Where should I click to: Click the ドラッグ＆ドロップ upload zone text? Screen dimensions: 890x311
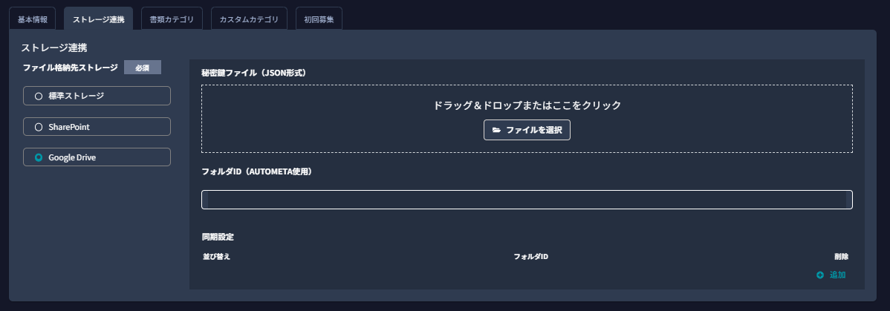pyautogui.click(x=527, y=105)
